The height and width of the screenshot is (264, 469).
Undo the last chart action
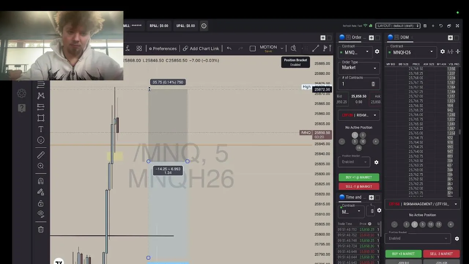(x=229, y=48)
